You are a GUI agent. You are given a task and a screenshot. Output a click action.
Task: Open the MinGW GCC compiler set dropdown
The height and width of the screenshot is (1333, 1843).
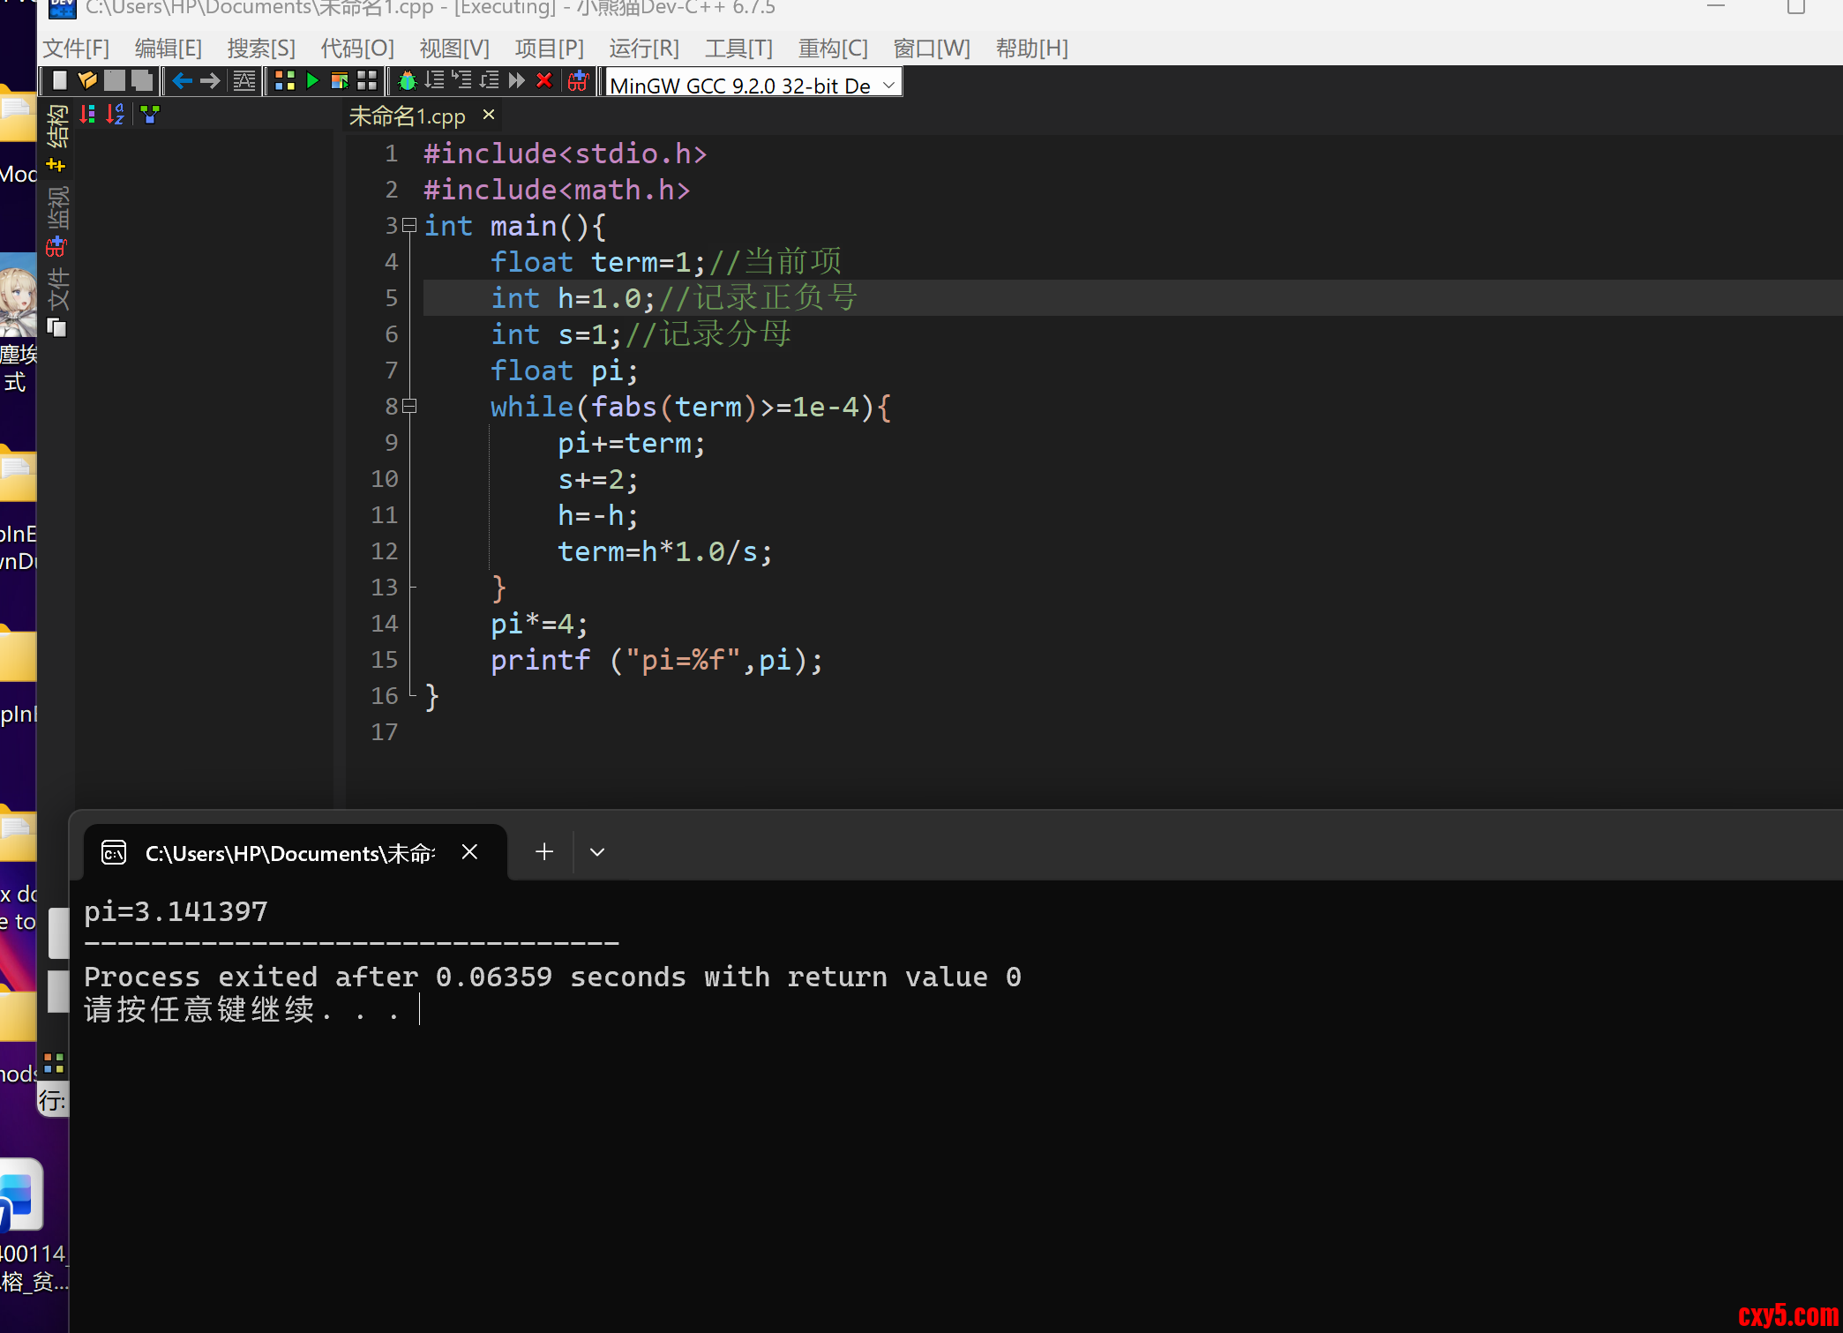tap(888, 85)
